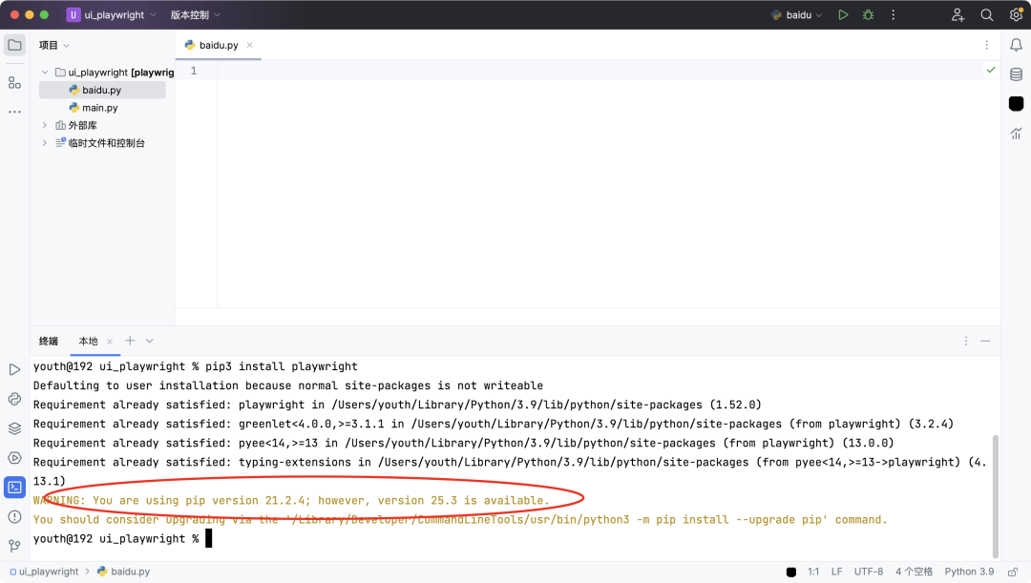1031x583 pixels.
Task: Collapse ui_playwright root folder
Action: 45,73
